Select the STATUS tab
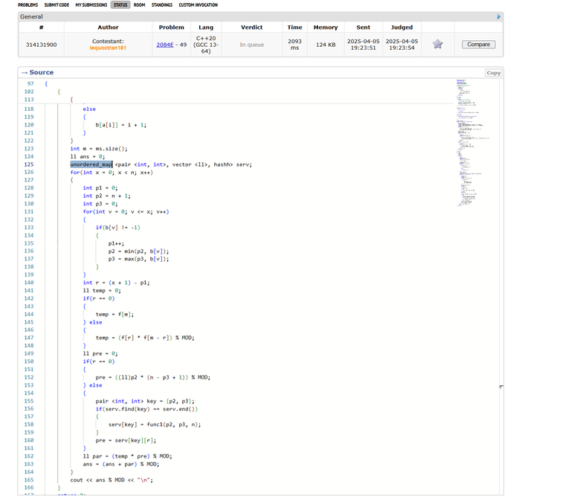This screenshot has height=500, width=571. click(x=120, y=5)
